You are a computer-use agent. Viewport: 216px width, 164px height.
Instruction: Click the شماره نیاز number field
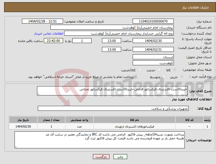153,21
